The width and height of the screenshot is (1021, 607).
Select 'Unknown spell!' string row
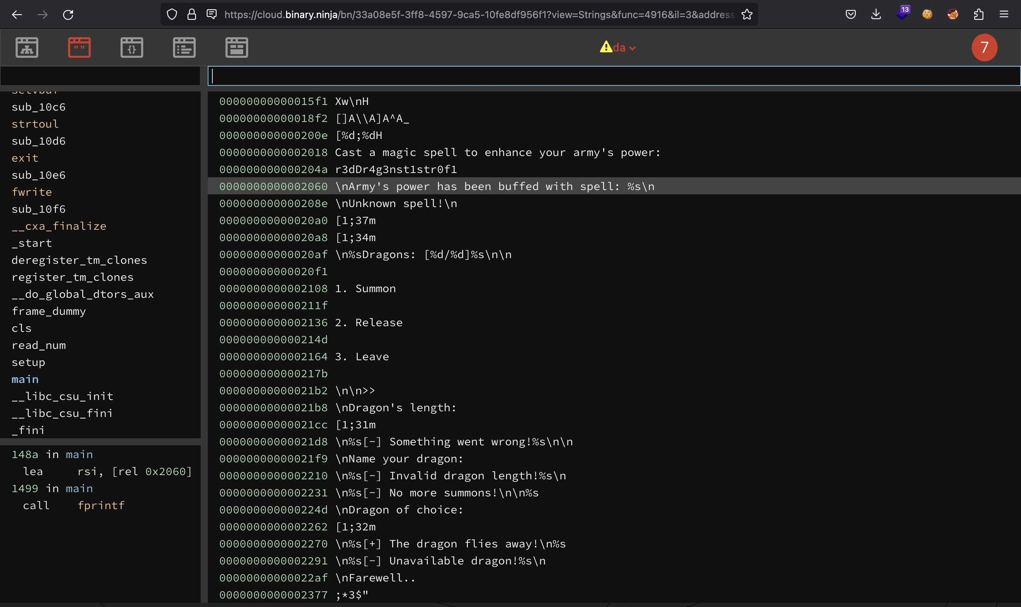614,203
